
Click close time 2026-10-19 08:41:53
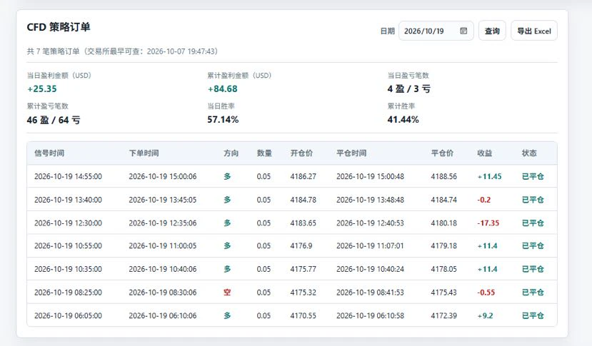coord(371,292)
